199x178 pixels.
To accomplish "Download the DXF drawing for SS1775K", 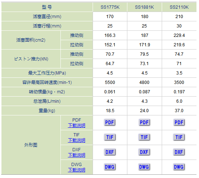I will click(x=110, y=152).
